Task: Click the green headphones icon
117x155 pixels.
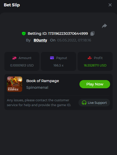Action: (84, 103)
